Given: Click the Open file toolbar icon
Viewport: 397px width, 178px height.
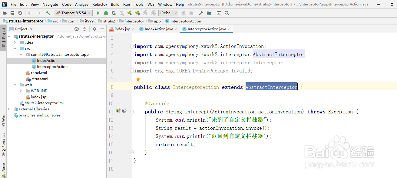Looking at the screenshot, I should pos(5,13).
